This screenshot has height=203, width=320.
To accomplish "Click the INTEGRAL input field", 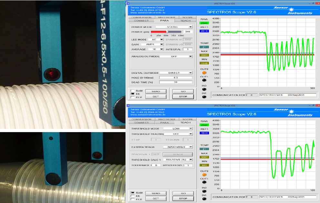I will point(187,49).
